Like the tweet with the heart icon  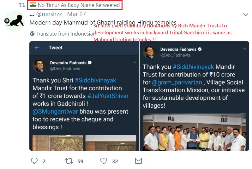tap(104, 161)
